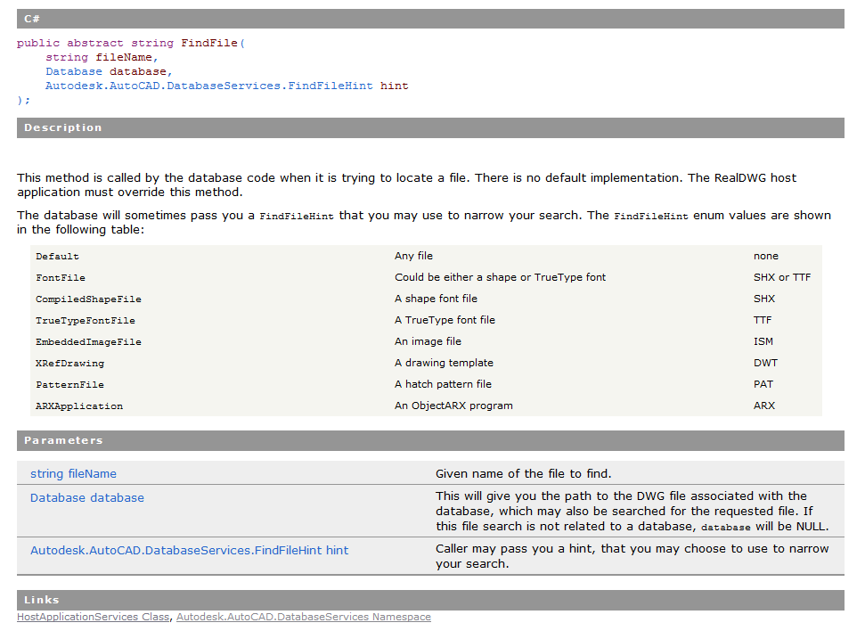Click the C# section header bar

pos(430,19)
